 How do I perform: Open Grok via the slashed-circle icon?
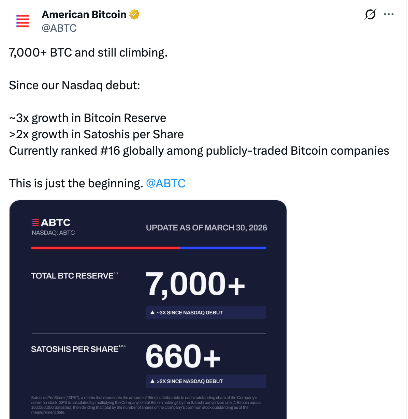pyautogui.click(x=370, y=14)
